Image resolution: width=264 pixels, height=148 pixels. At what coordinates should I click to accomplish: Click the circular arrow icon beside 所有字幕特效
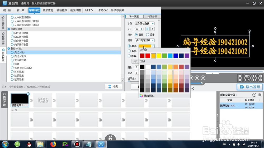pos(254,95)
